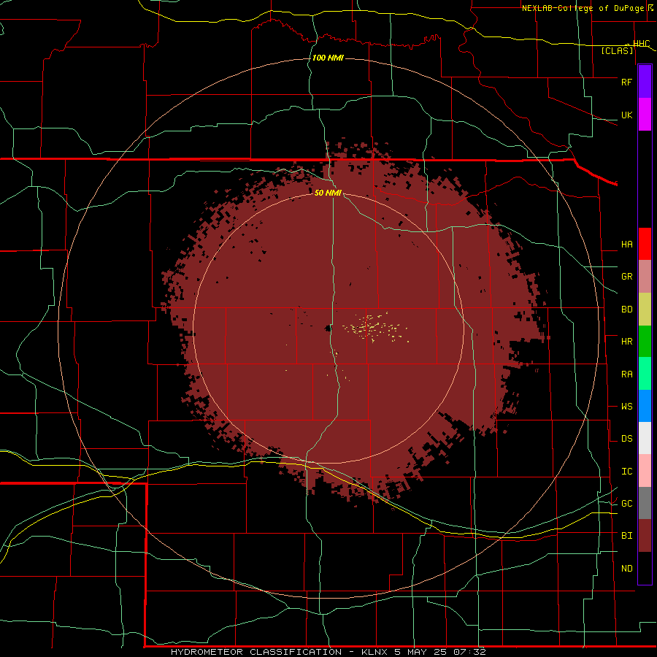The image size is (657, 657).
Task: Click the BI legend label
Action: point(626,536)
